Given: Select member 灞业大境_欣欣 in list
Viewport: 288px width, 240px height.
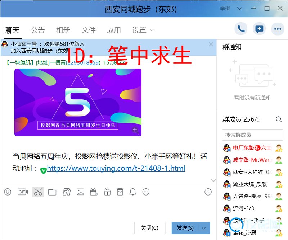Looking at the screenshot, I should (x=253, y=184).
